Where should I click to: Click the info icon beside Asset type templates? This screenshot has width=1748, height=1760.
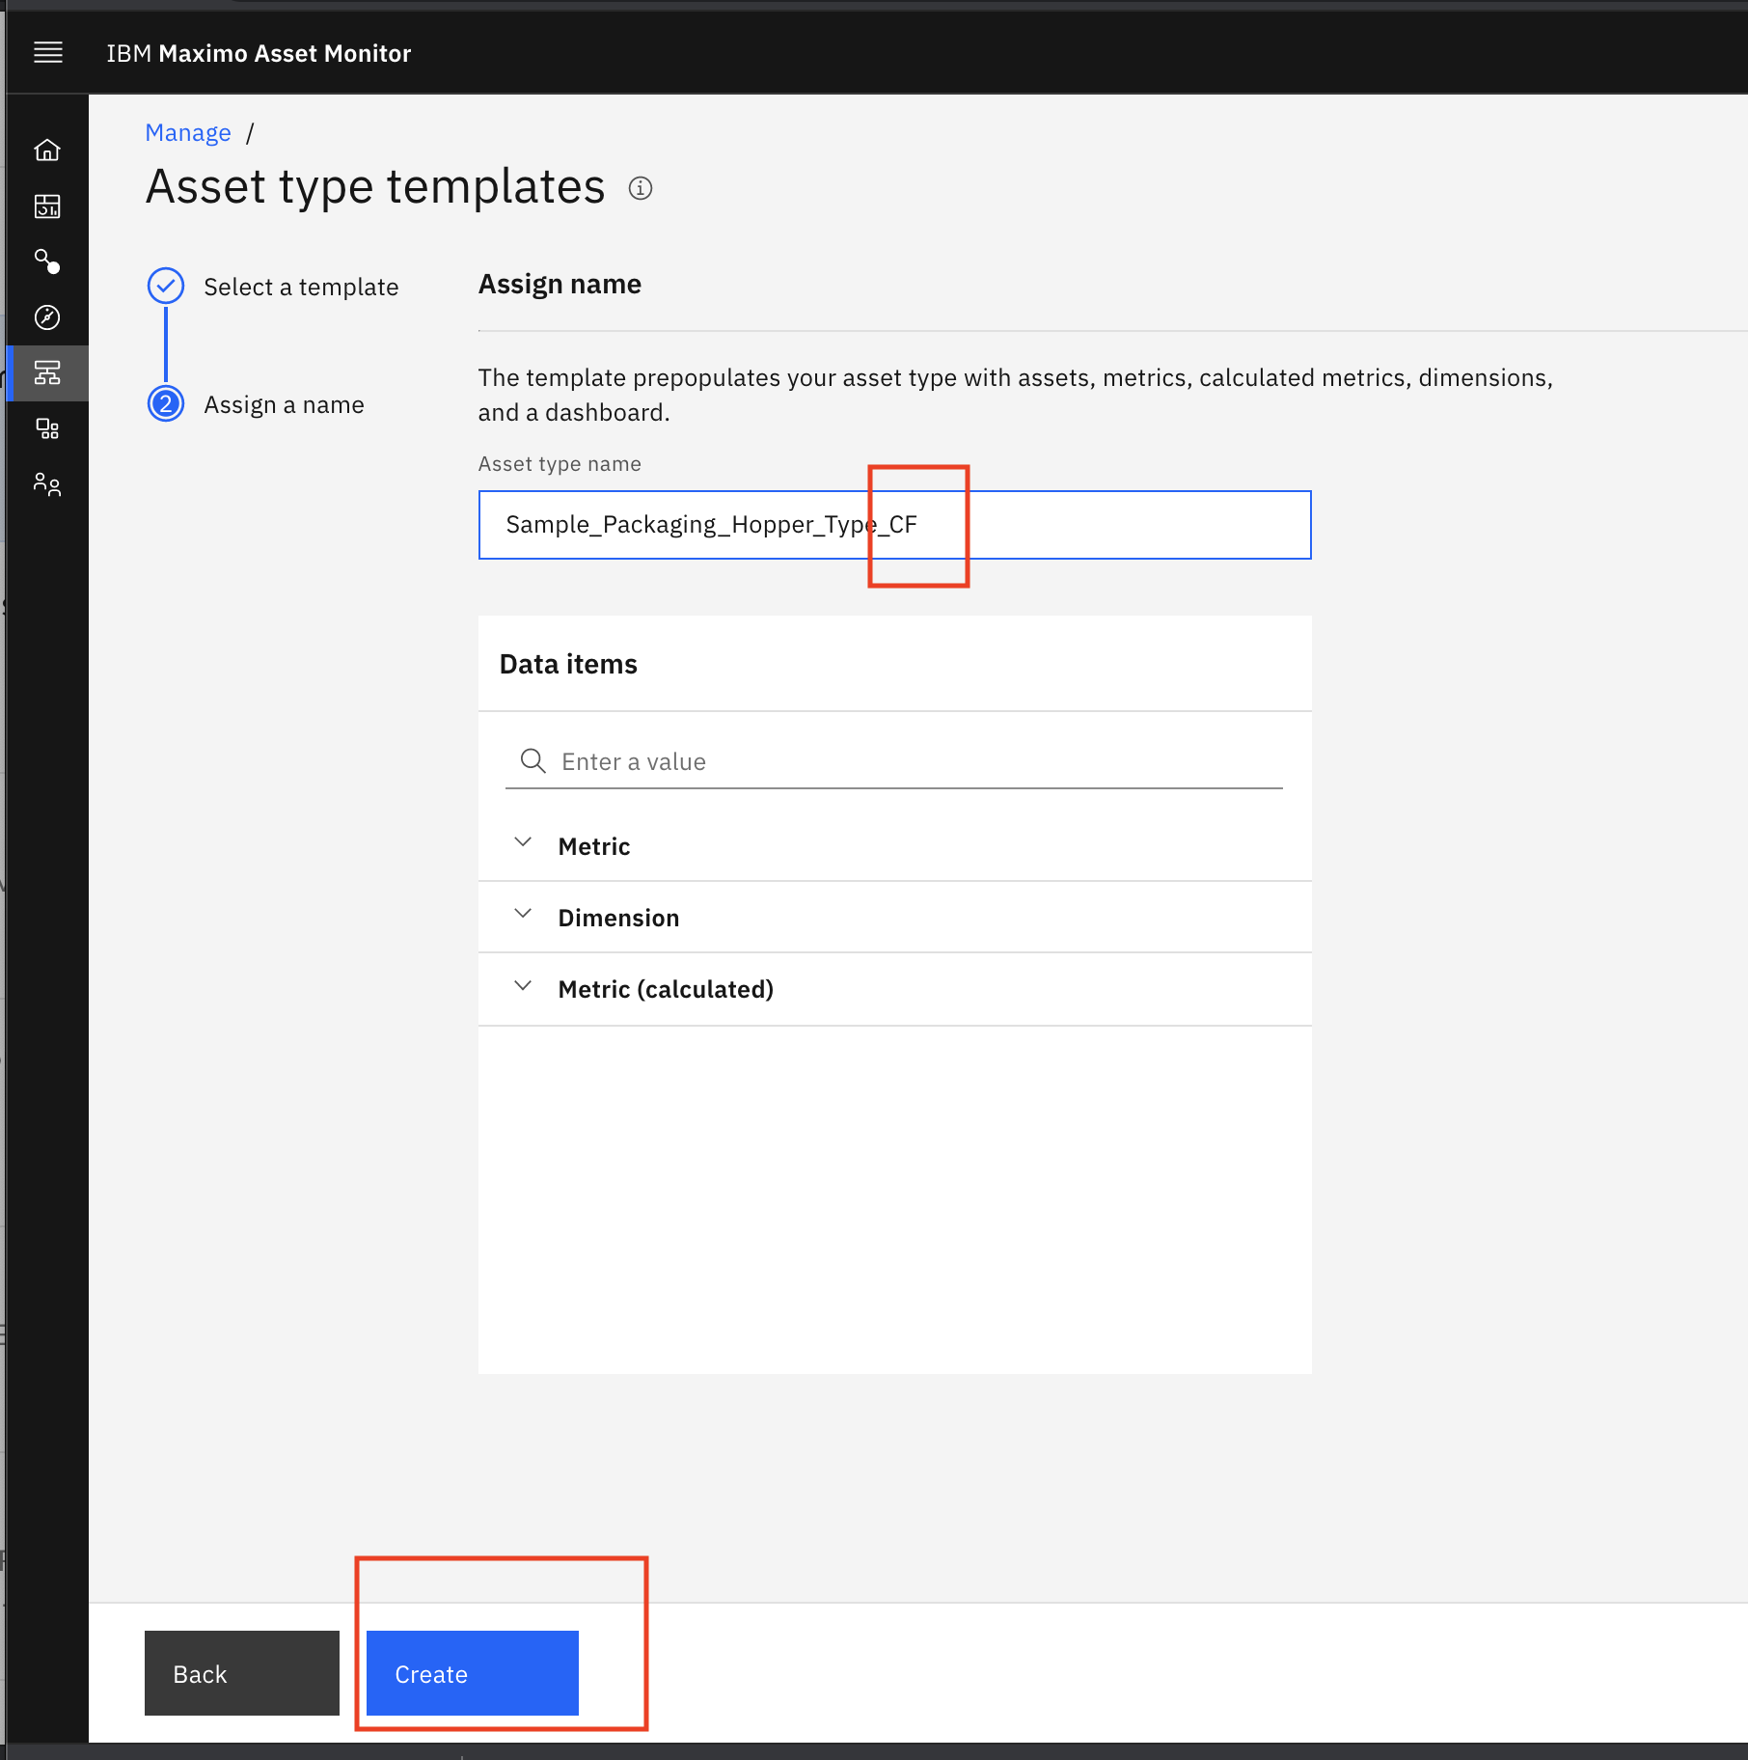(x=641, y=188)
